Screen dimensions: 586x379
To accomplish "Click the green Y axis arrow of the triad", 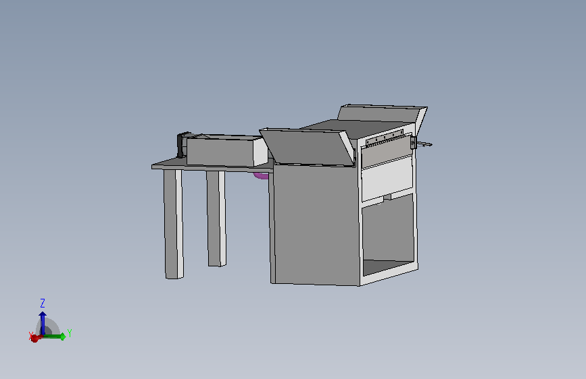I will [x=55, y=337].
